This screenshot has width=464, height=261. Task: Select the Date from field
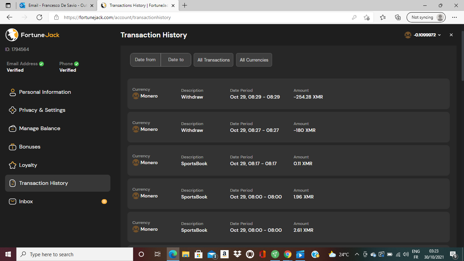[x=145, y=60]
